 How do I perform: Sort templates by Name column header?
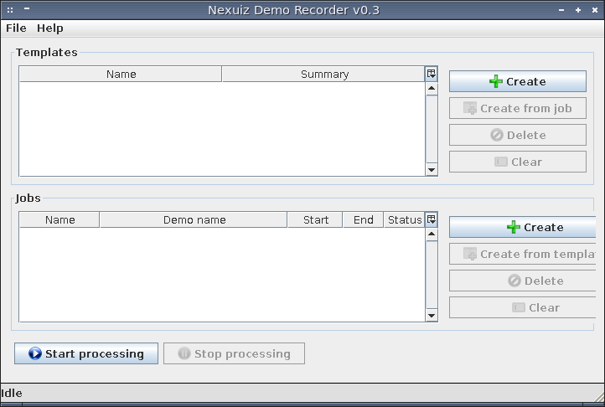point(121,75)
